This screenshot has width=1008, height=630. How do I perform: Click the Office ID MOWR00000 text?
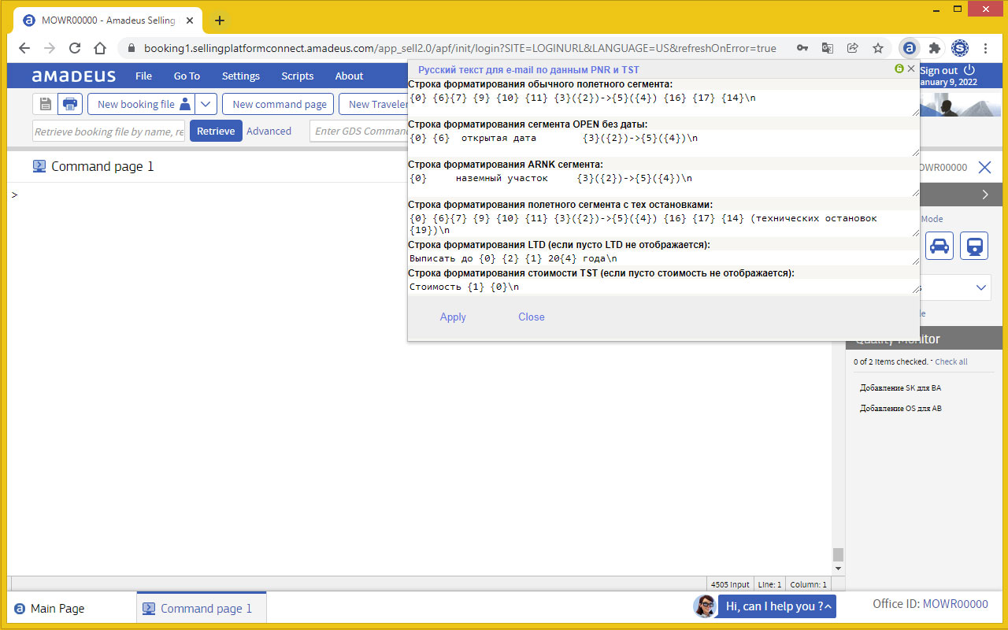[x=930, y=604]
